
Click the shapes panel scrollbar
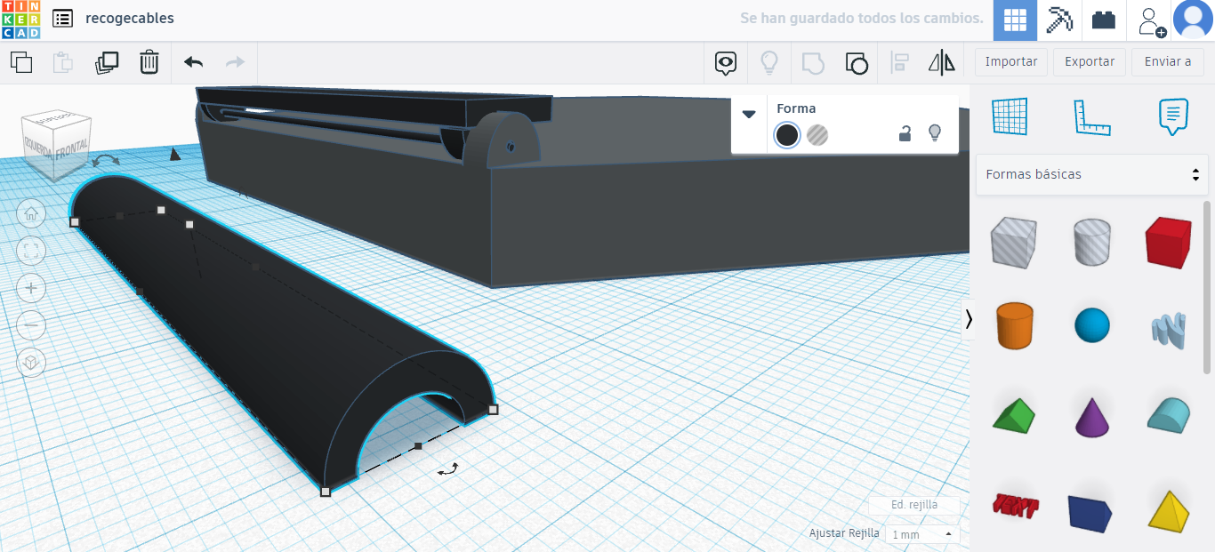[1207, 287]
